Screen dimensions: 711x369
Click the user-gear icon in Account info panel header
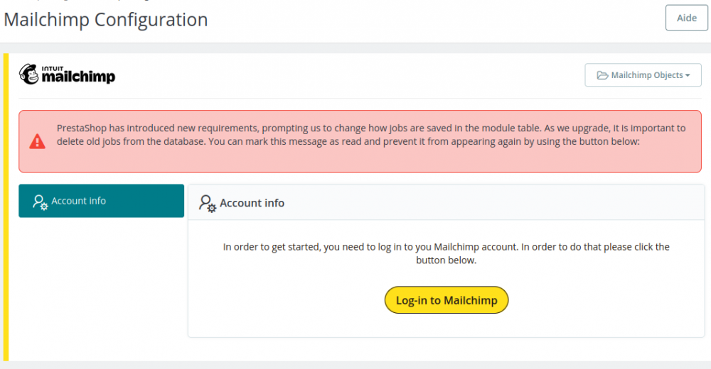pos(208,204)
